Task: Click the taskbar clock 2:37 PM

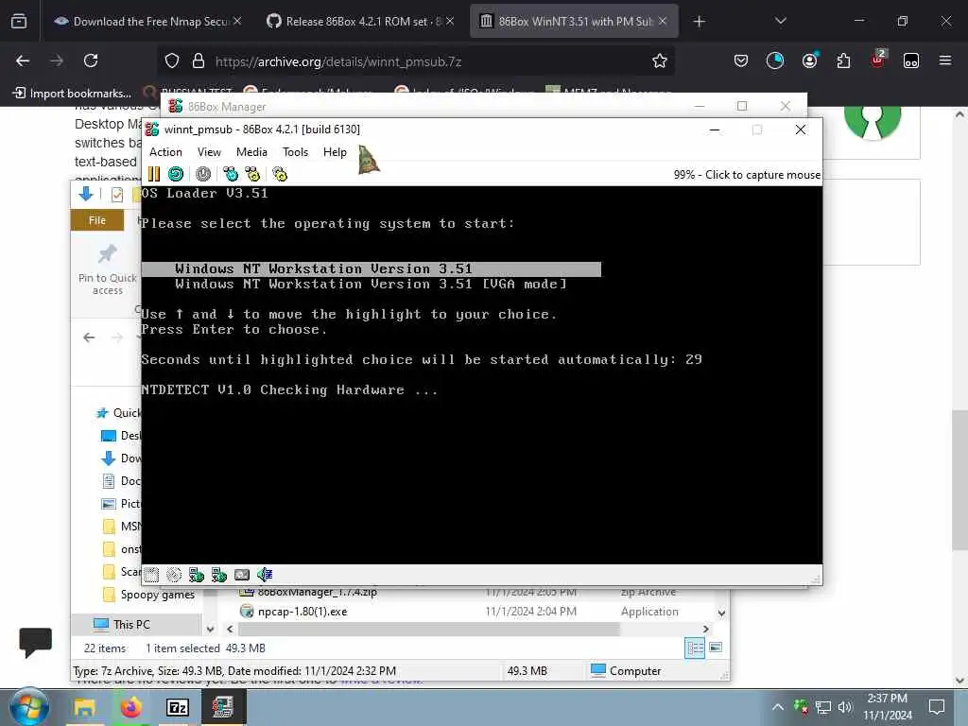Action: pyautogui.click(x=887, y=707)
